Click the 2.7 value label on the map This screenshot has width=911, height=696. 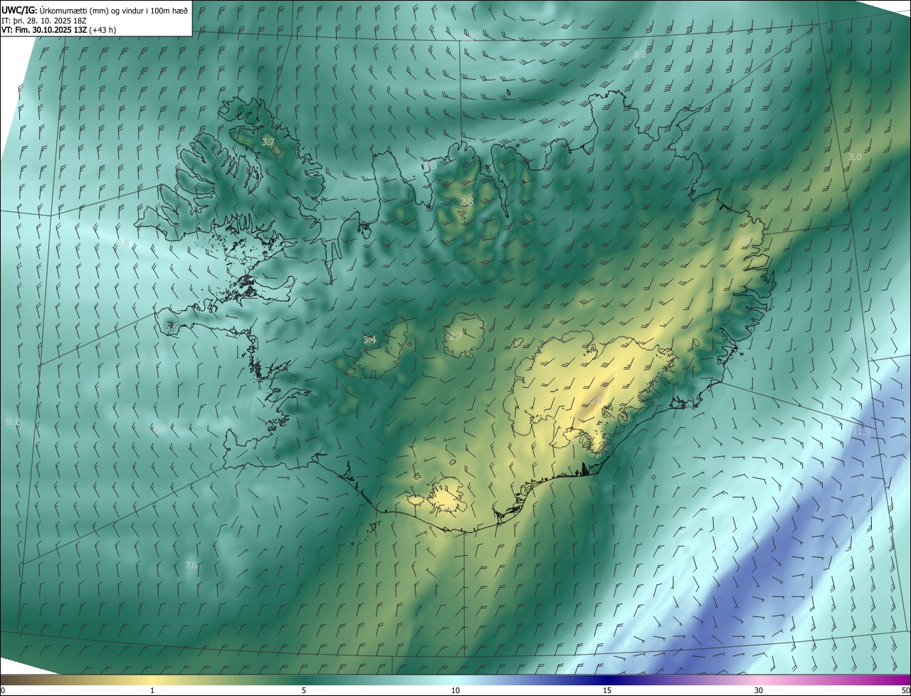pos(456,335)
